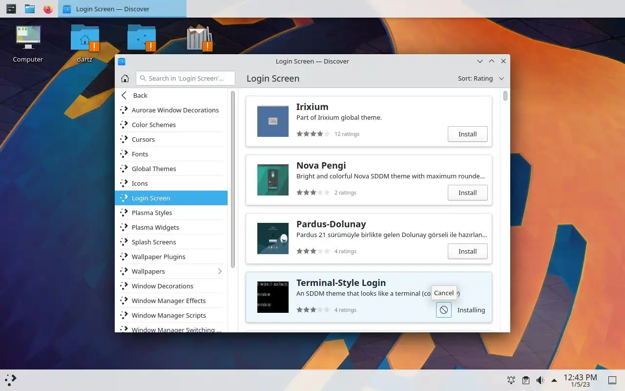The height and width of the screenshot is (391, 625).
Task: Click the sidebar vertical scrollbar
Action: [x=233, y=179]
